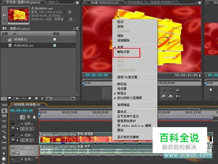Image resolution: width=218 pixels, height=164 pixels.
Task: Mute speaker on 音频2 track
Action: [13, 160]
